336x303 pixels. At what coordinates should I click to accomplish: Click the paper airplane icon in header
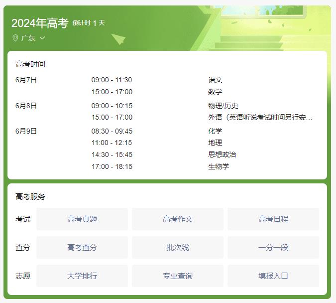[118, 38]
